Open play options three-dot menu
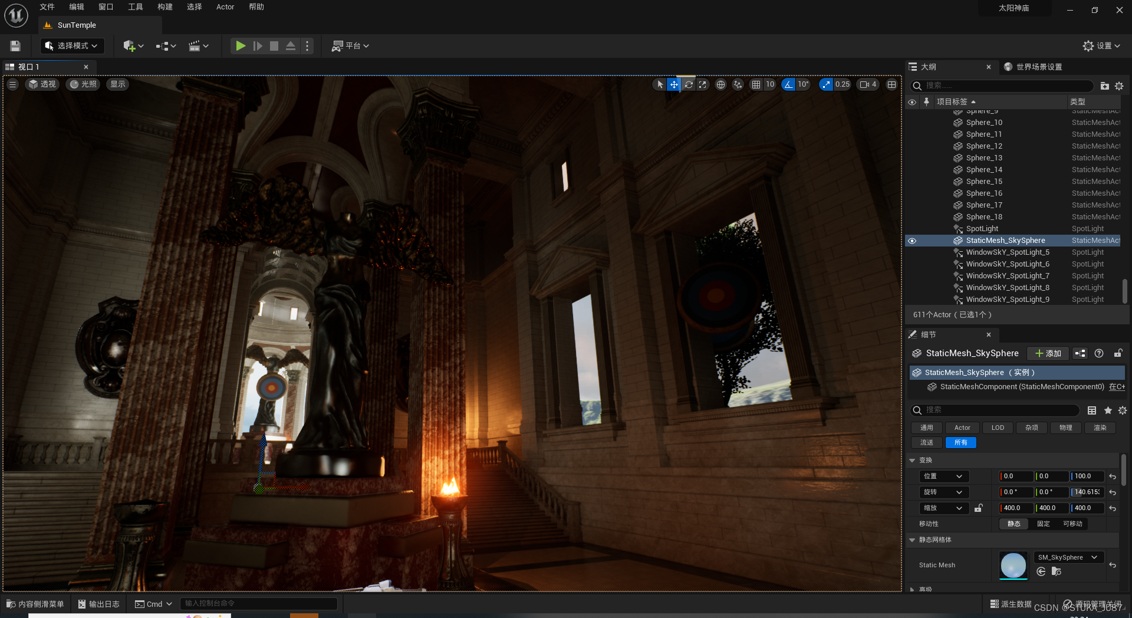The image size is (1132, 618). [307, 46]
